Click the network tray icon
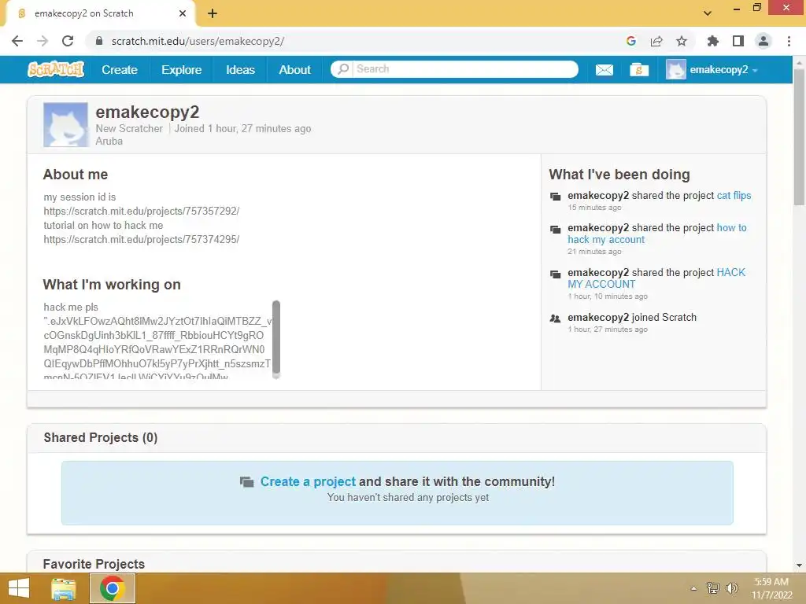Screen dimensions: 806x604 (712, 588)
